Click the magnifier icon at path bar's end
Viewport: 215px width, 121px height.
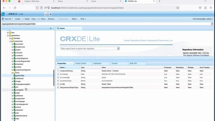(x=212, y=24)
